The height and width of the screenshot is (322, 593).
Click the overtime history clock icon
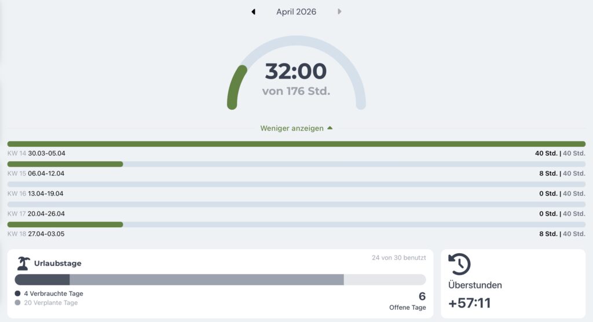[459, 264]
